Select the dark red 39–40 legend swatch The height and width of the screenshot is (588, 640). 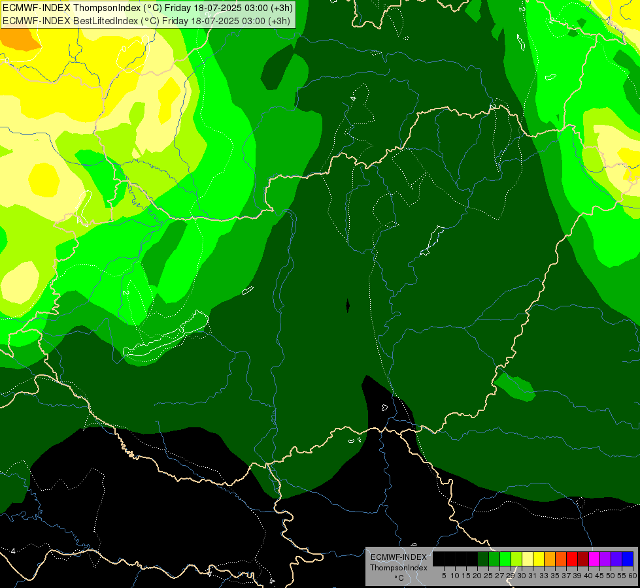click(x=583, y=559)
